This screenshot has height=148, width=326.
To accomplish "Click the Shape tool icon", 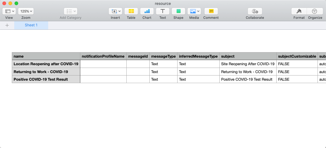I will coord(178,11).
